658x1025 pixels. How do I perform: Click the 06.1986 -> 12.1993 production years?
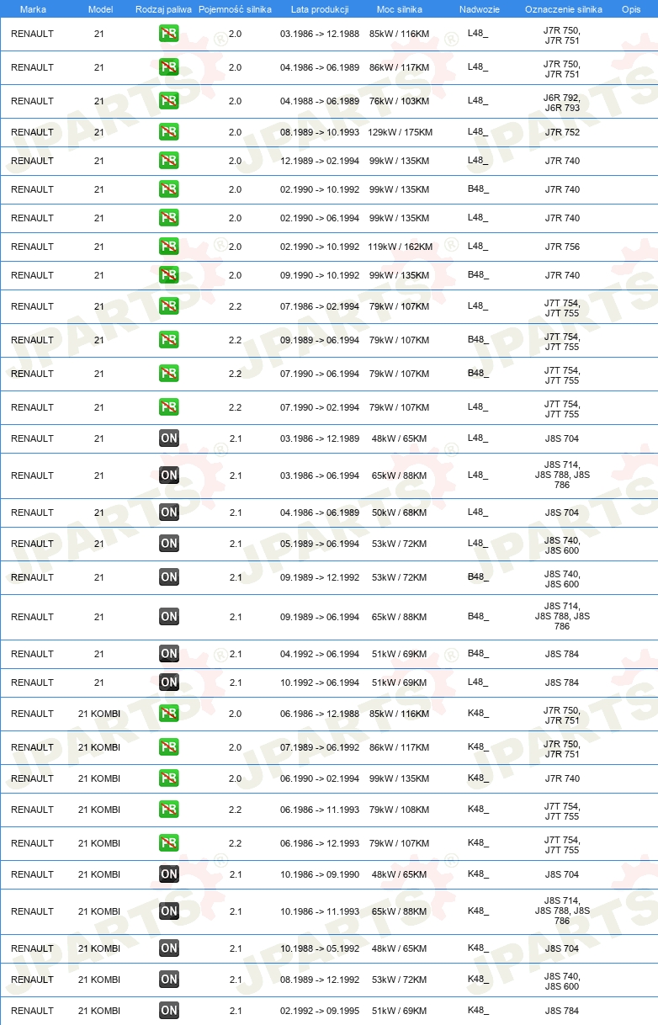(x=320, y=843)
